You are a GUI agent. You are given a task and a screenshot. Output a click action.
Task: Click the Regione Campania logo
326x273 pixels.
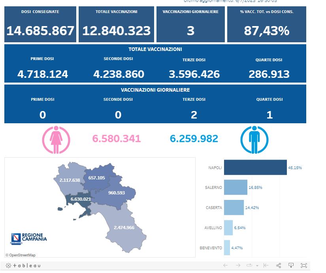pos(29,238)
